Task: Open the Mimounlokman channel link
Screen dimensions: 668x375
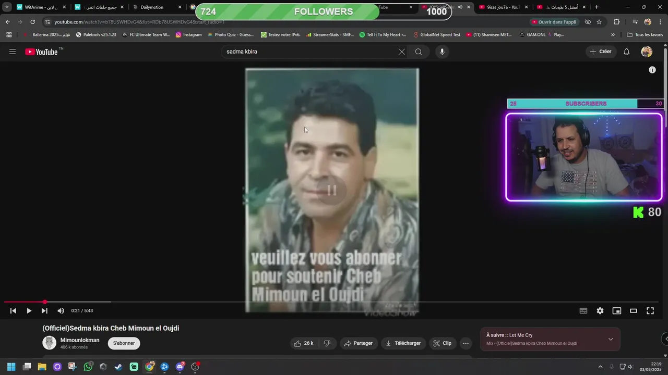Action: tap(80, 340)
